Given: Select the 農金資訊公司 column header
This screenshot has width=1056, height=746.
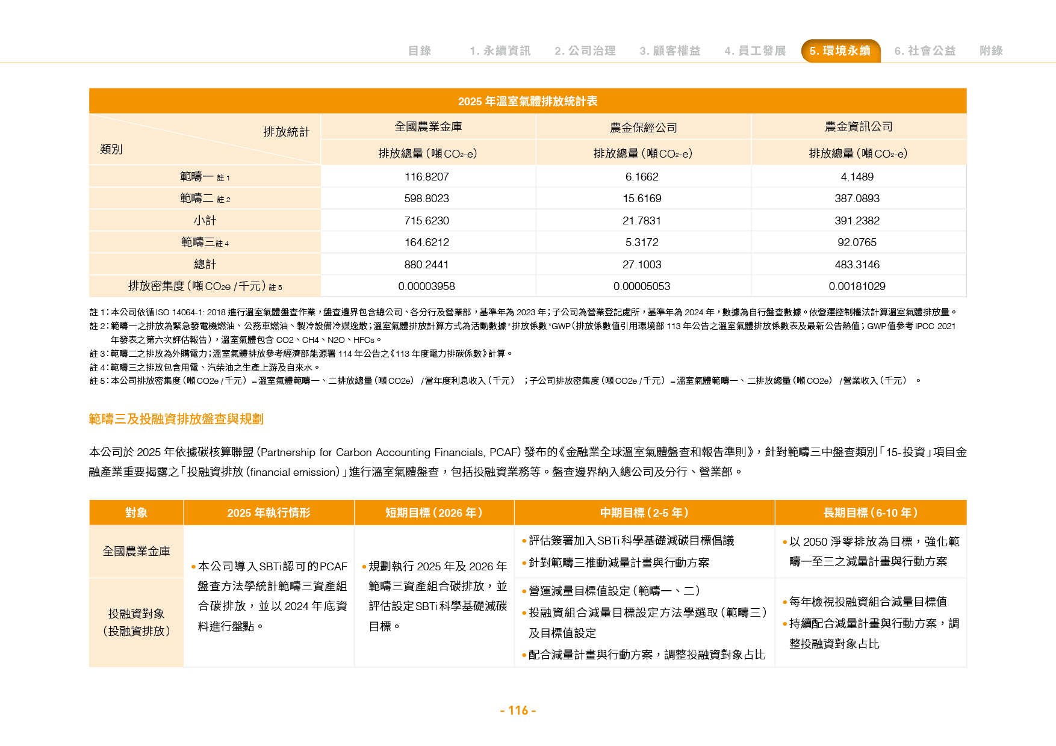Looking at the screenshot, I should (859, 126).
